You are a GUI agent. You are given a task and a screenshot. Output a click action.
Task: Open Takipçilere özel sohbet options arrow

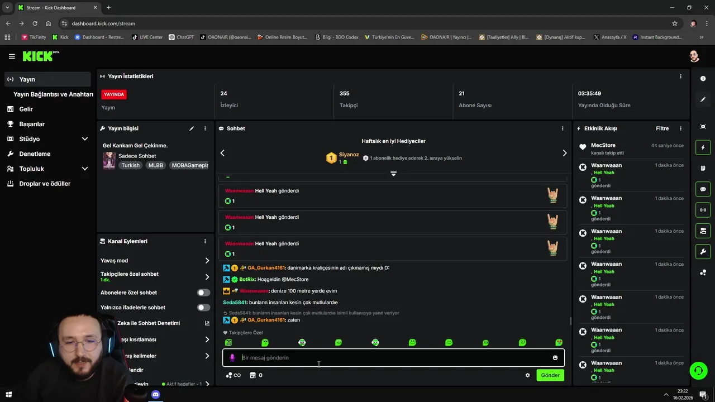207,277
